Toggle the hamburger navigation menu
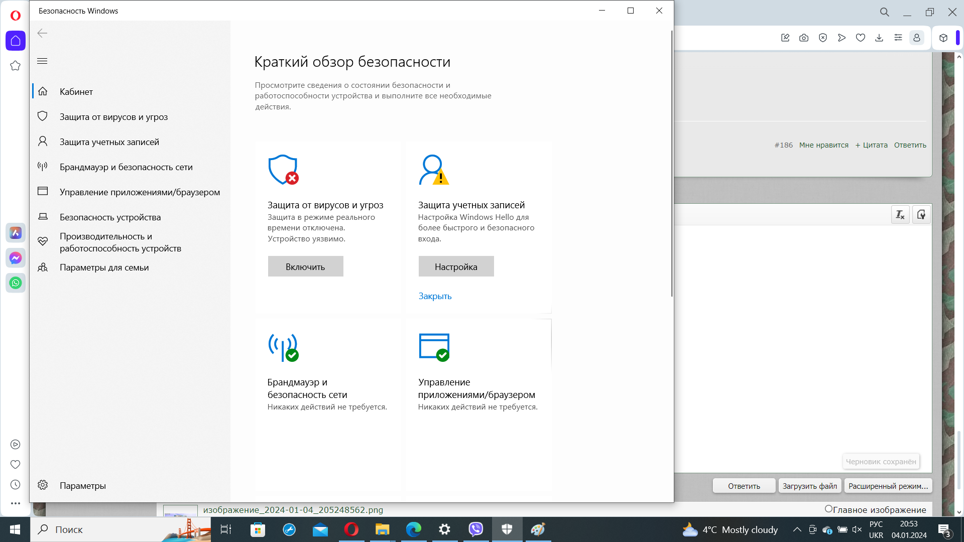Image resolution: width=964 pixels, height=542 pixels. (x=42, y=61)
